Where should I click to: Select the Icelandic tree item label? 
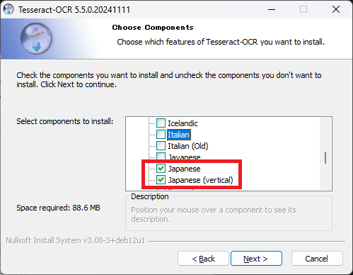pyautogui.click(x=183, y=123)
